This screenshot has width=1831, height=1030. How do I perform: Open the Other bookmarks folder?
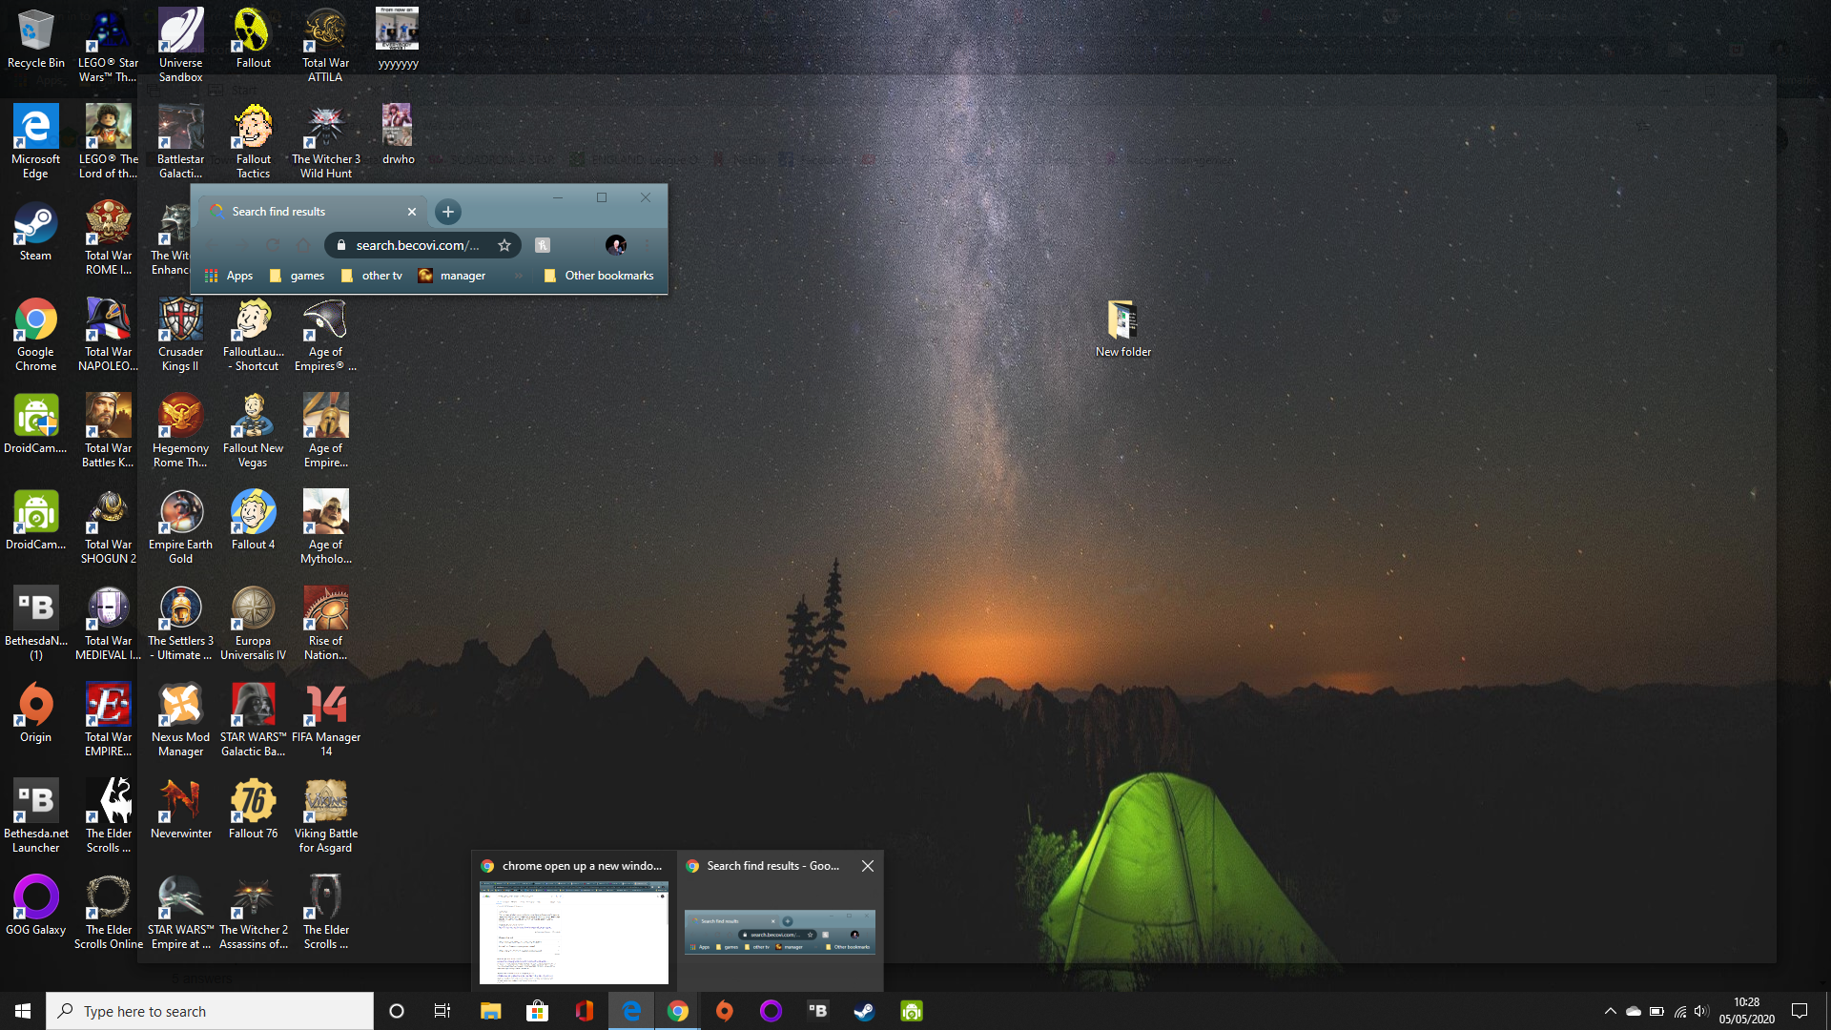(x=599, y=276)
